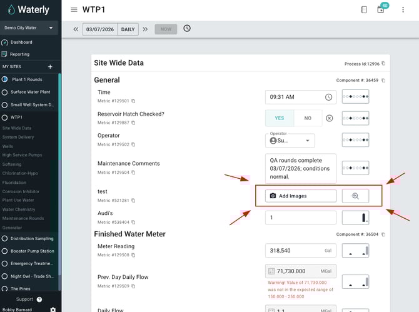The image size is (419, 312).
Task: Open Reporting from the sidebar
Action: (19, 54)
